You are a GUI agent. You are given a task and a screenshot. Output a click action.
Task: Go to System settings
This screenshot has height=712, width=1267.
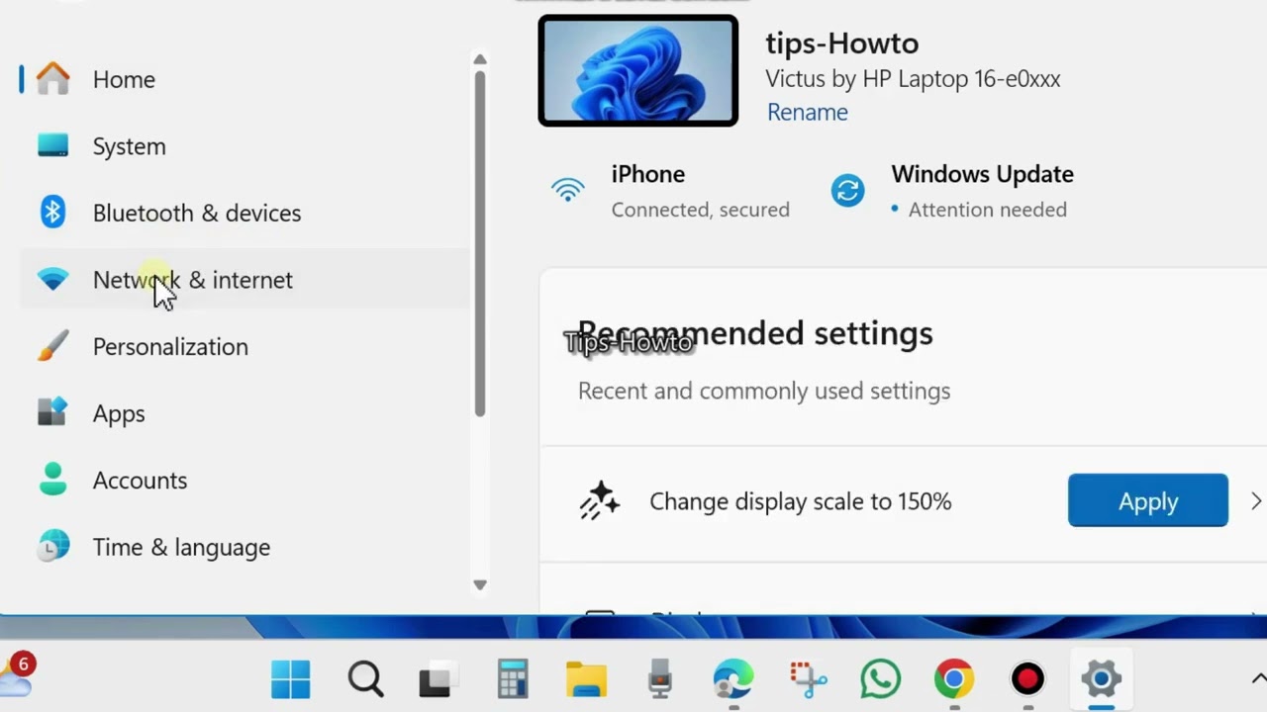[x=243, y=146]
